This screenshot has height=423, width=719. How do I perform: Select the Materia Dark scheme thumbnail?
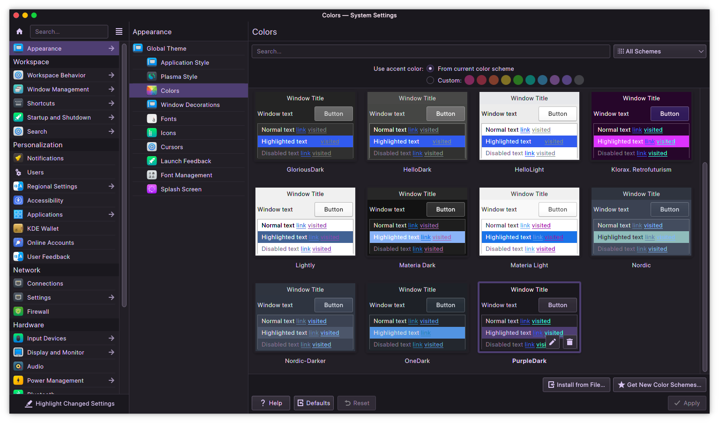(x=417, y=221)
